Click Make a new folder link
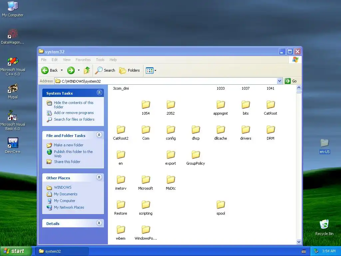 coord(69,145)
